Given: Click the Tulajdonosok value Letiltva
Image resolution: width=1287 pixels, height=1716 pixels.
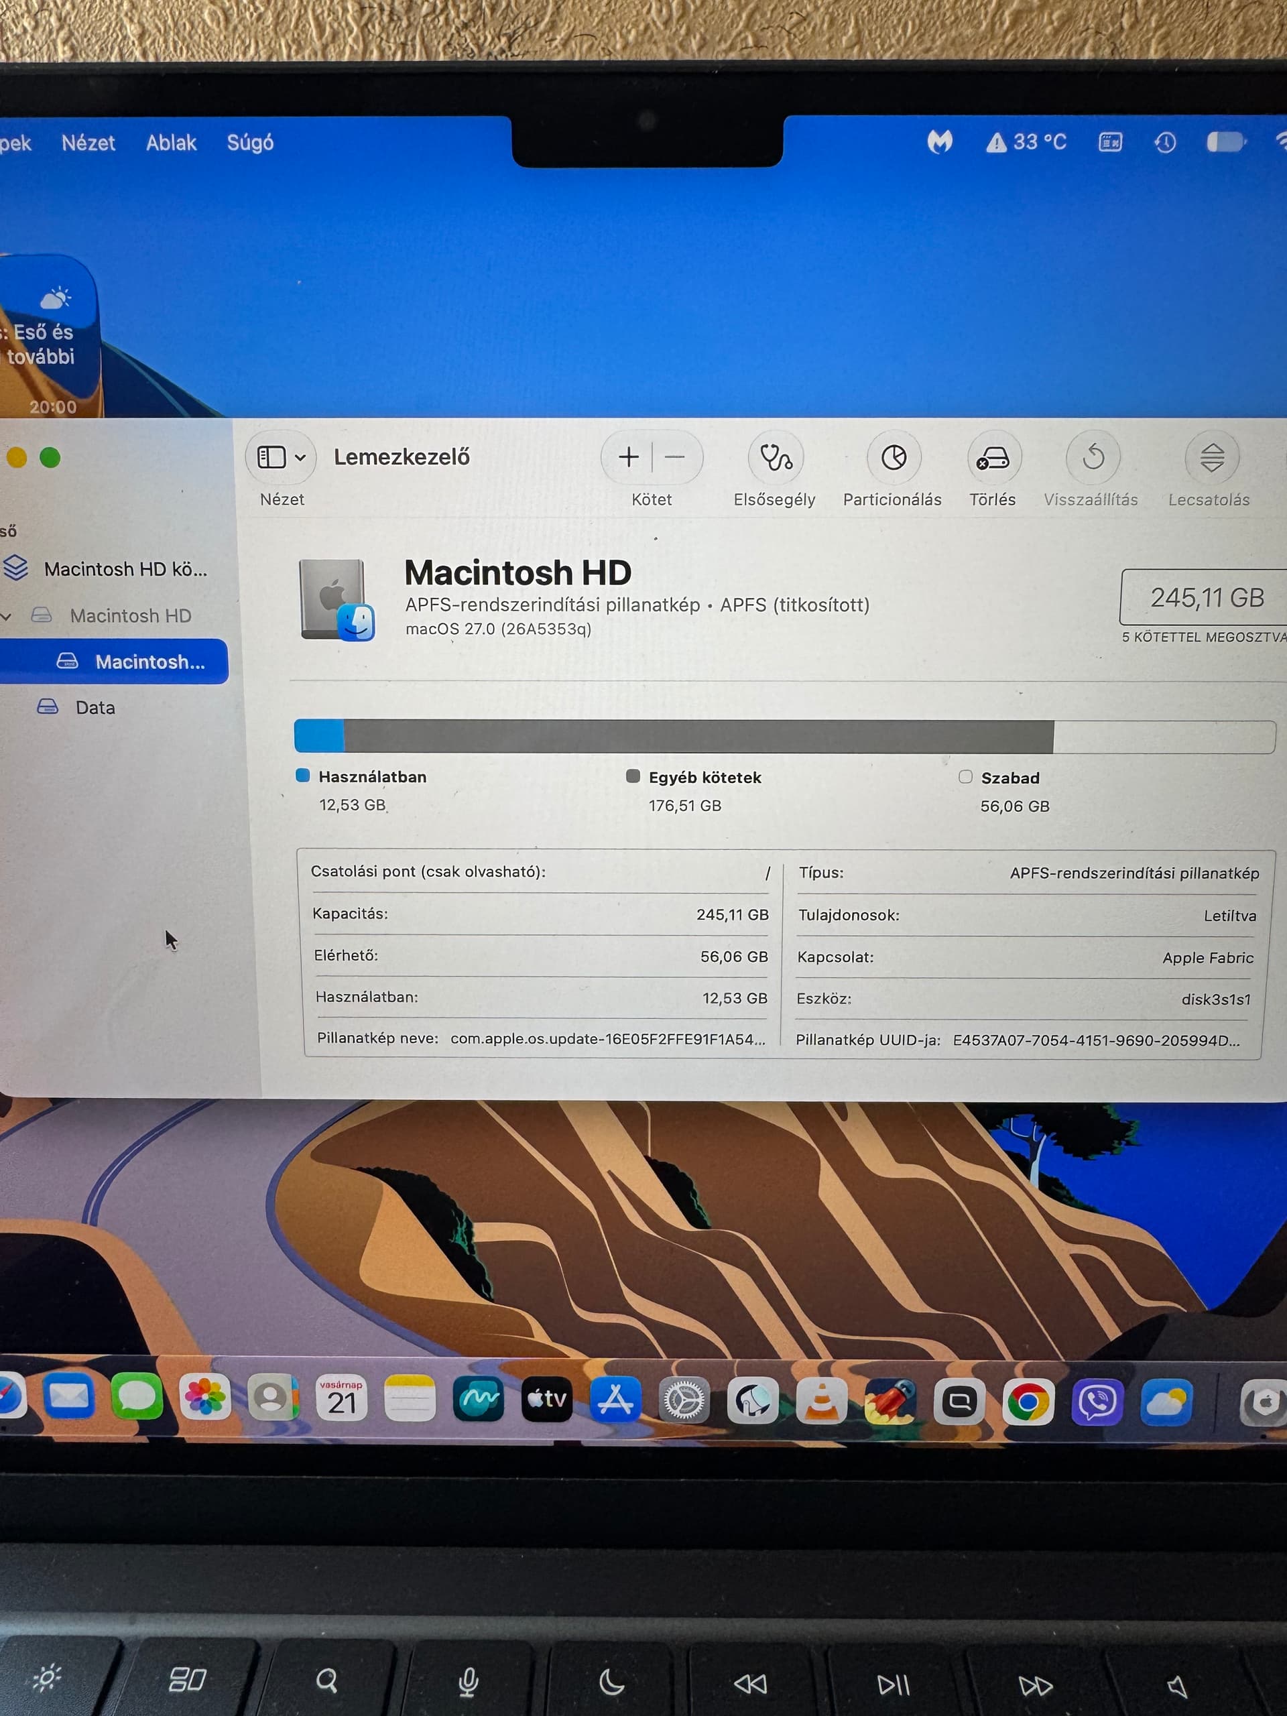Looking at the screenshot, I should (x=1229, y=916).
